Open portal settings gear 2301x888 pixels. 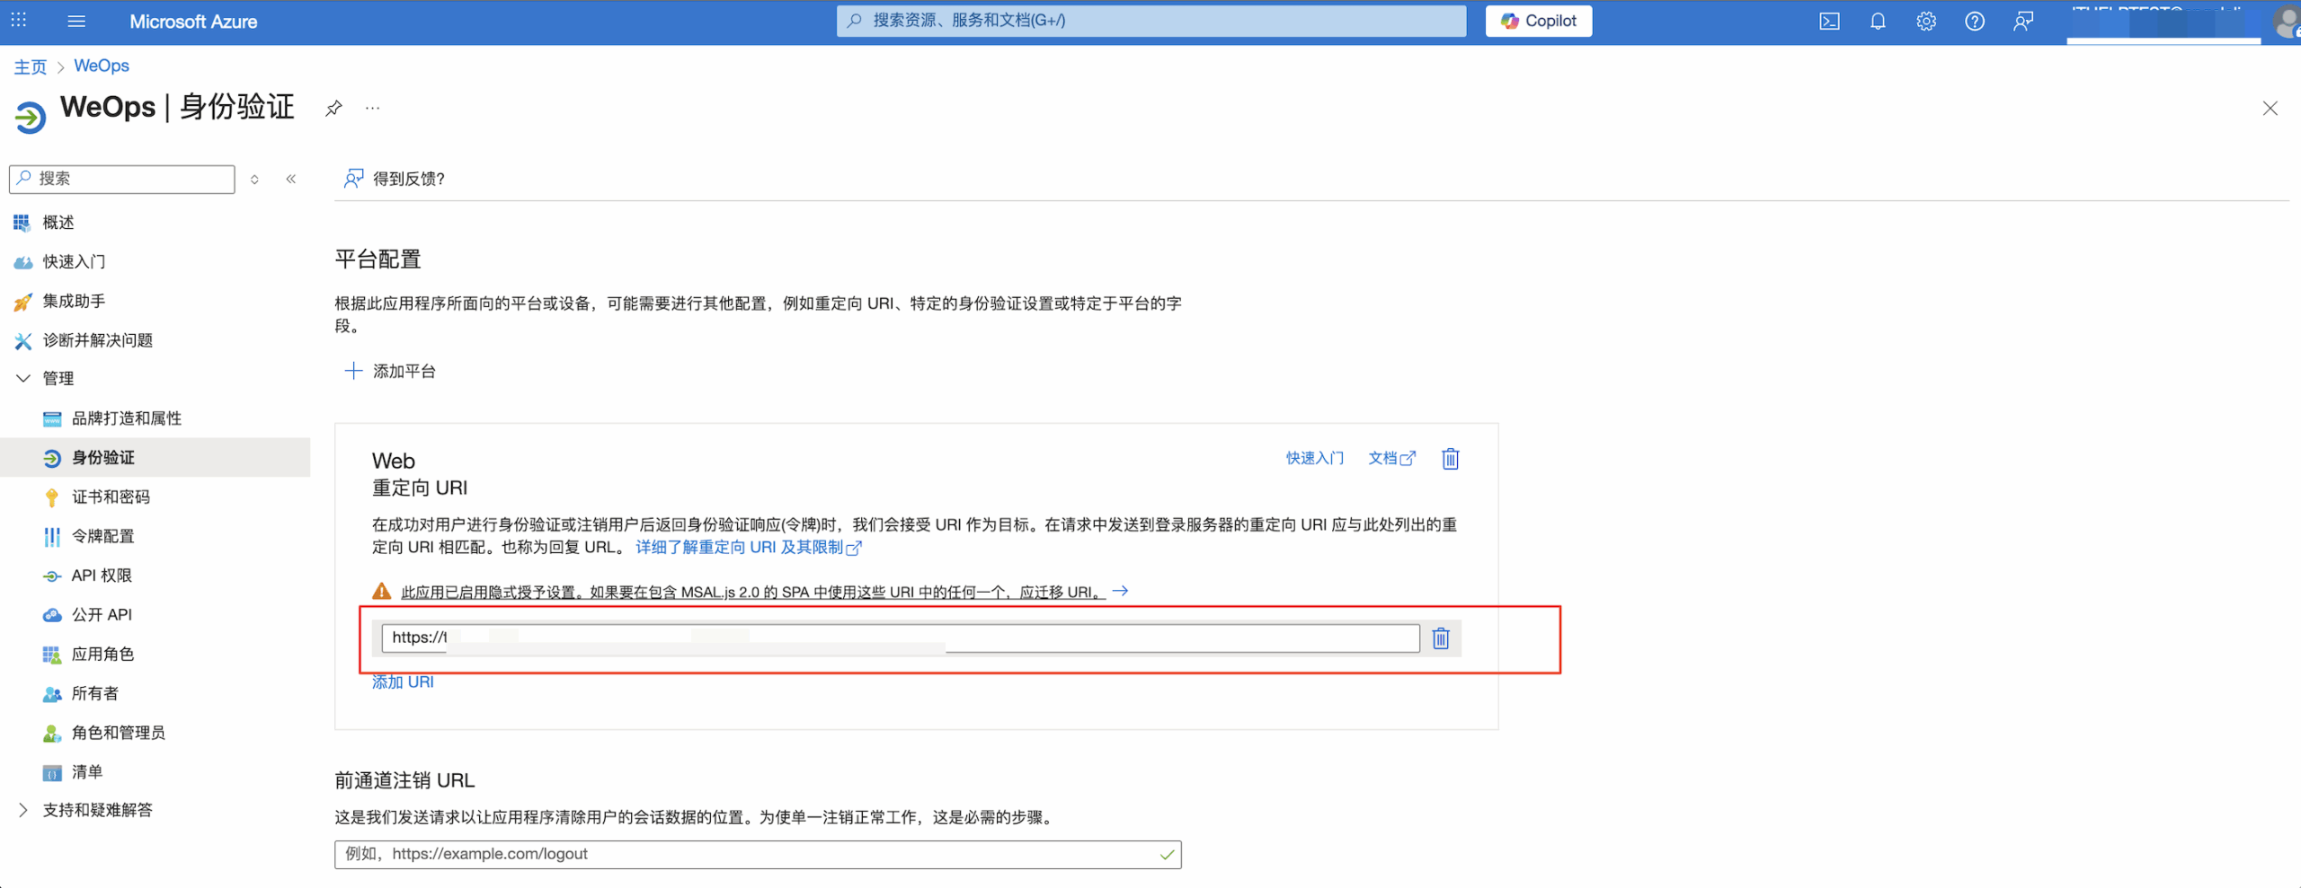1926,22
